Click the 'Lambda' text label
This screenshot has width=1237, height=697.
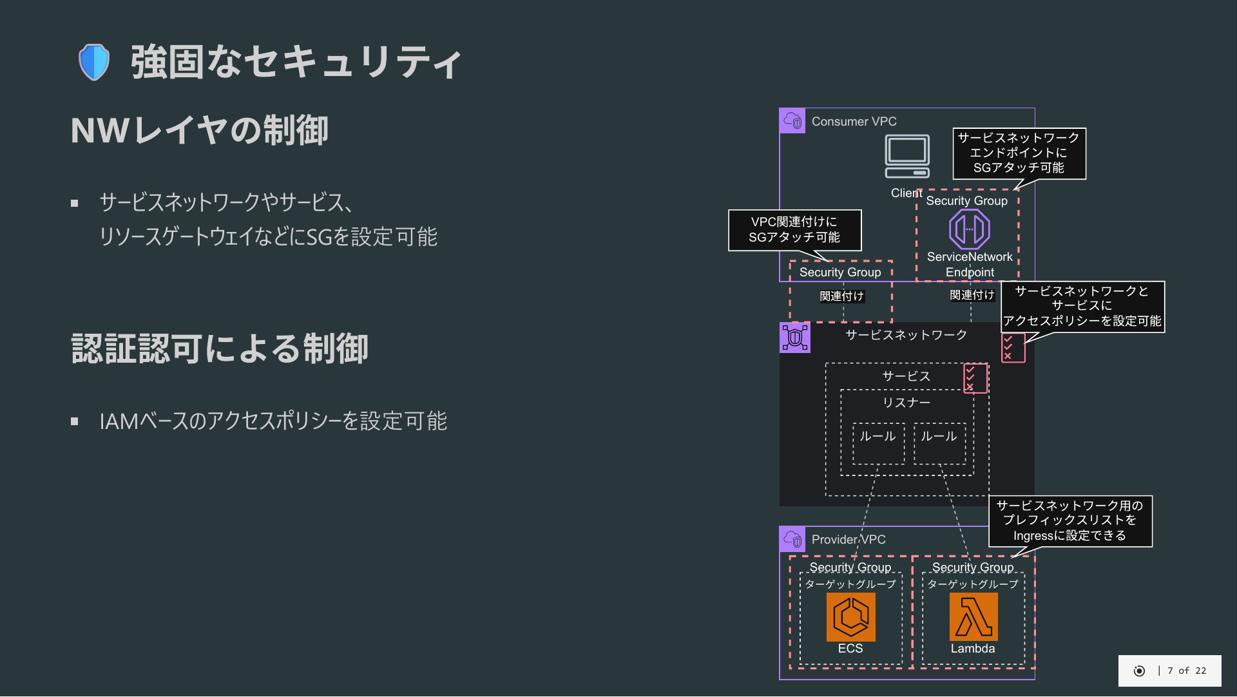coord(973,649)
